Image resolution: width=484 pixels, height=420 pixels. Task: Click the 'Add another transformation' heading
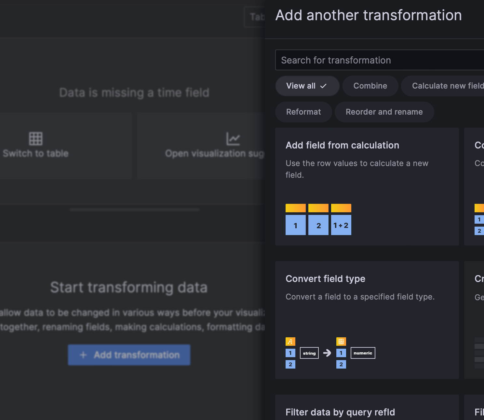tap(369, 15)
